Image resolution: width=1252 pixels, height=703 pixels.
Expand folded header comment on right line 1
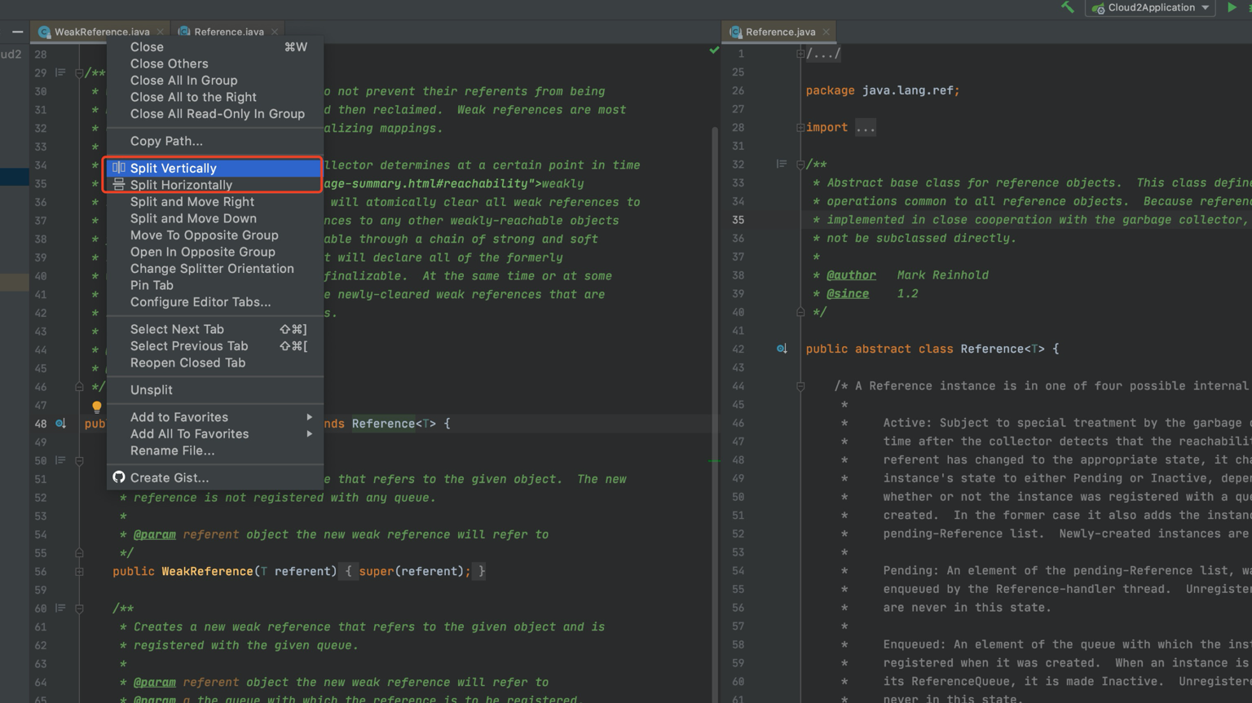click(x=800, y=54)
